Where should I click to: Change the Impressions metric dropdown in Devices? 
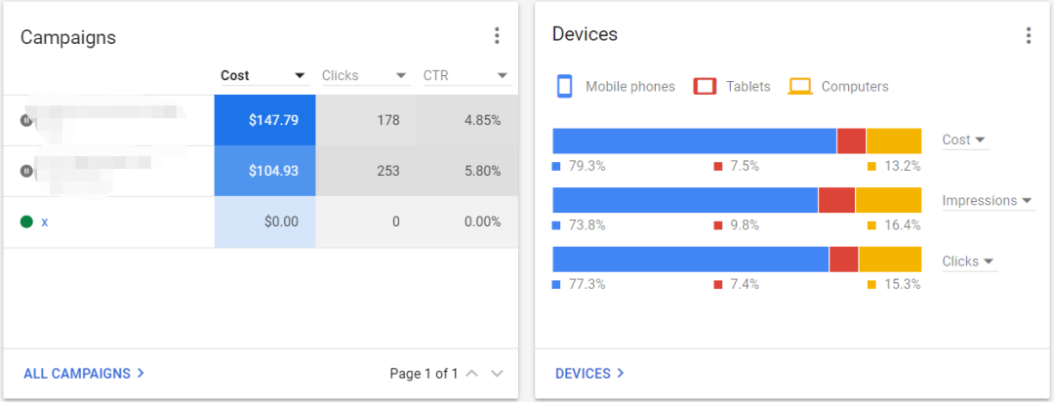[987, 200]
